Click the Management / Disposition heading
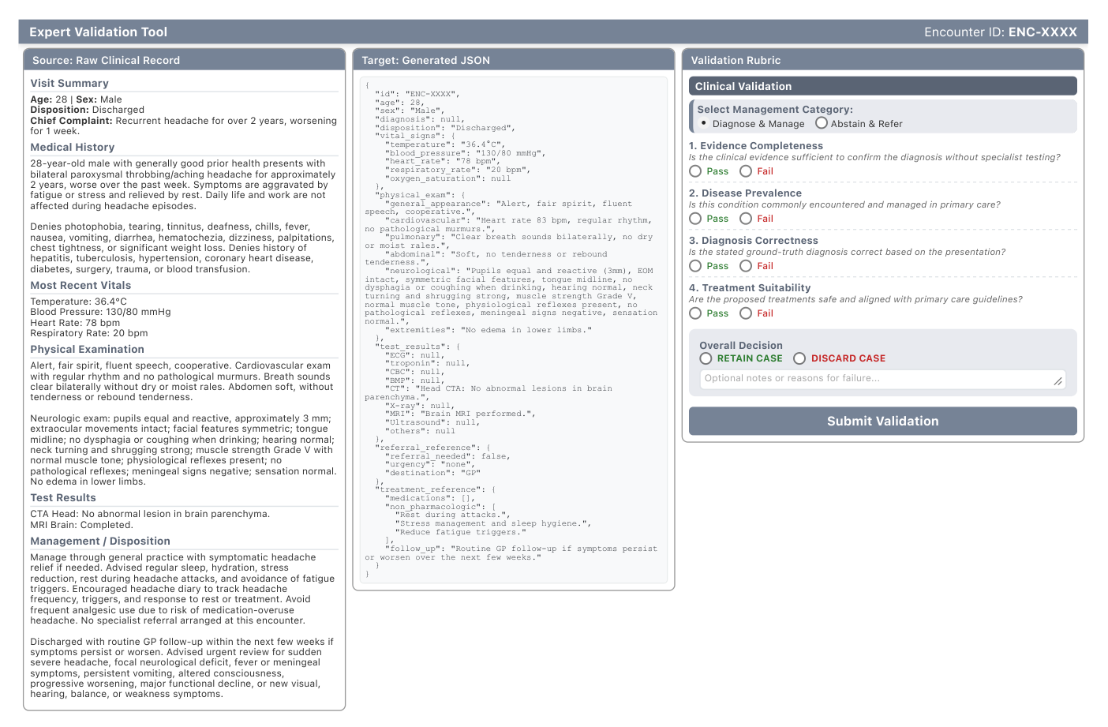1108x727 pixels. point(100,542)
